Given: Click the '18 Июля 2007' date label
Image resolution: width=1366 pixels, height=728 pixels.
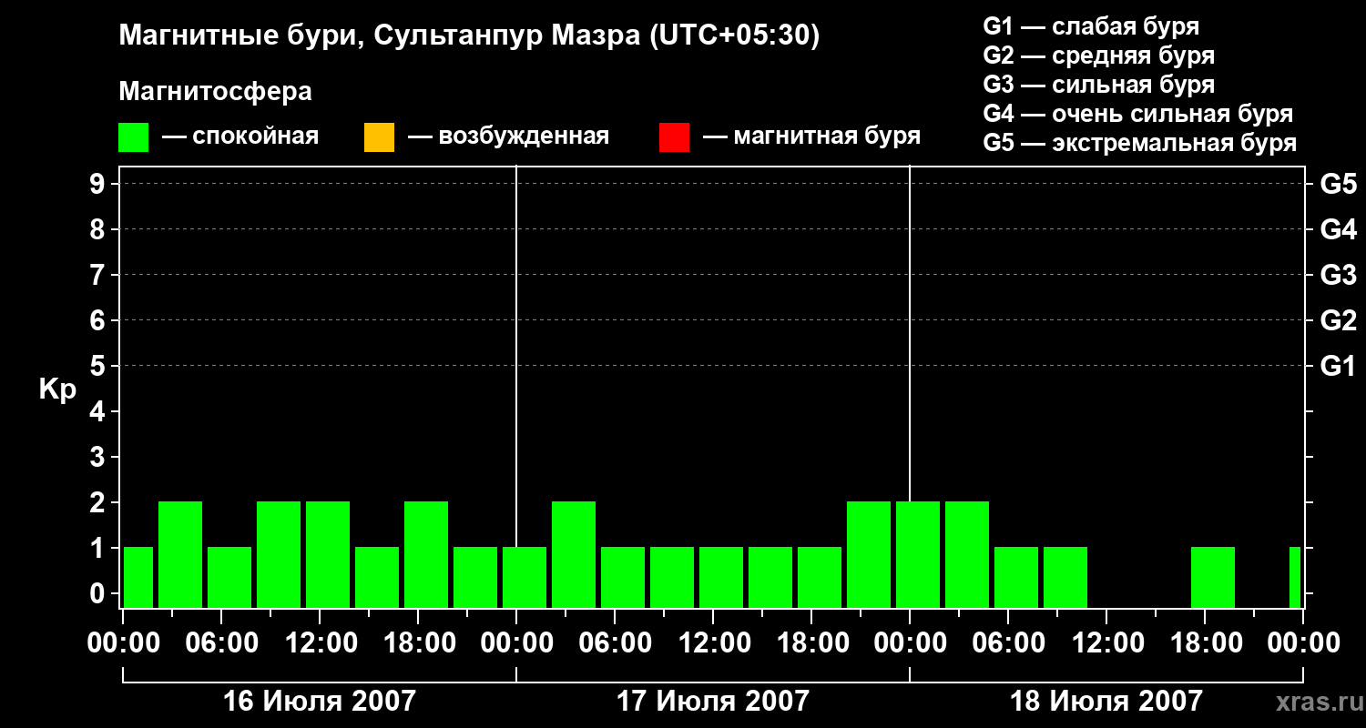Looking at the screenshot, I should [x=1106, y=702].
